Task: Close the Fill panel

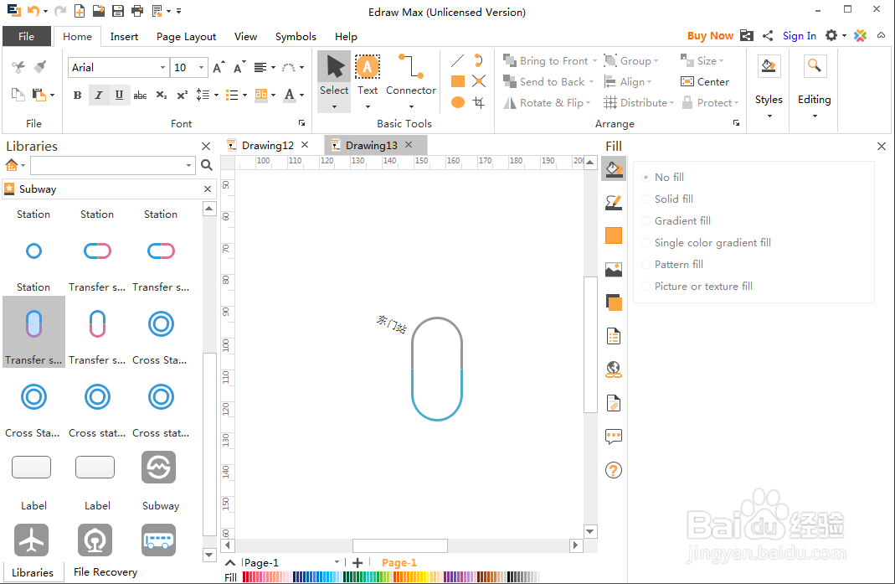Action: click(882, 147)
